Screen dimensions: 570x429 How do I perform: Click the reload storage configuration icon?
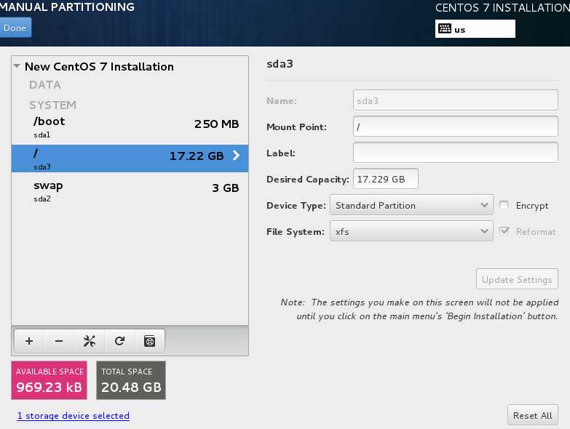coord(119,341)
